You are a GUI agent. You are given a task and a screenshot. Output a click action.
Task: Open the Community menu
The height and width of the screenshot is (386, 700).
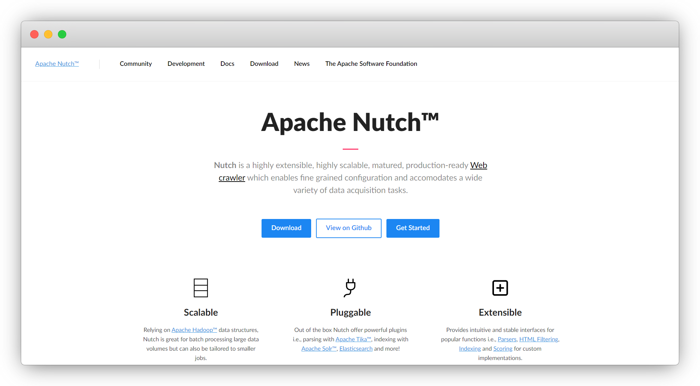(x=136, y=64)
